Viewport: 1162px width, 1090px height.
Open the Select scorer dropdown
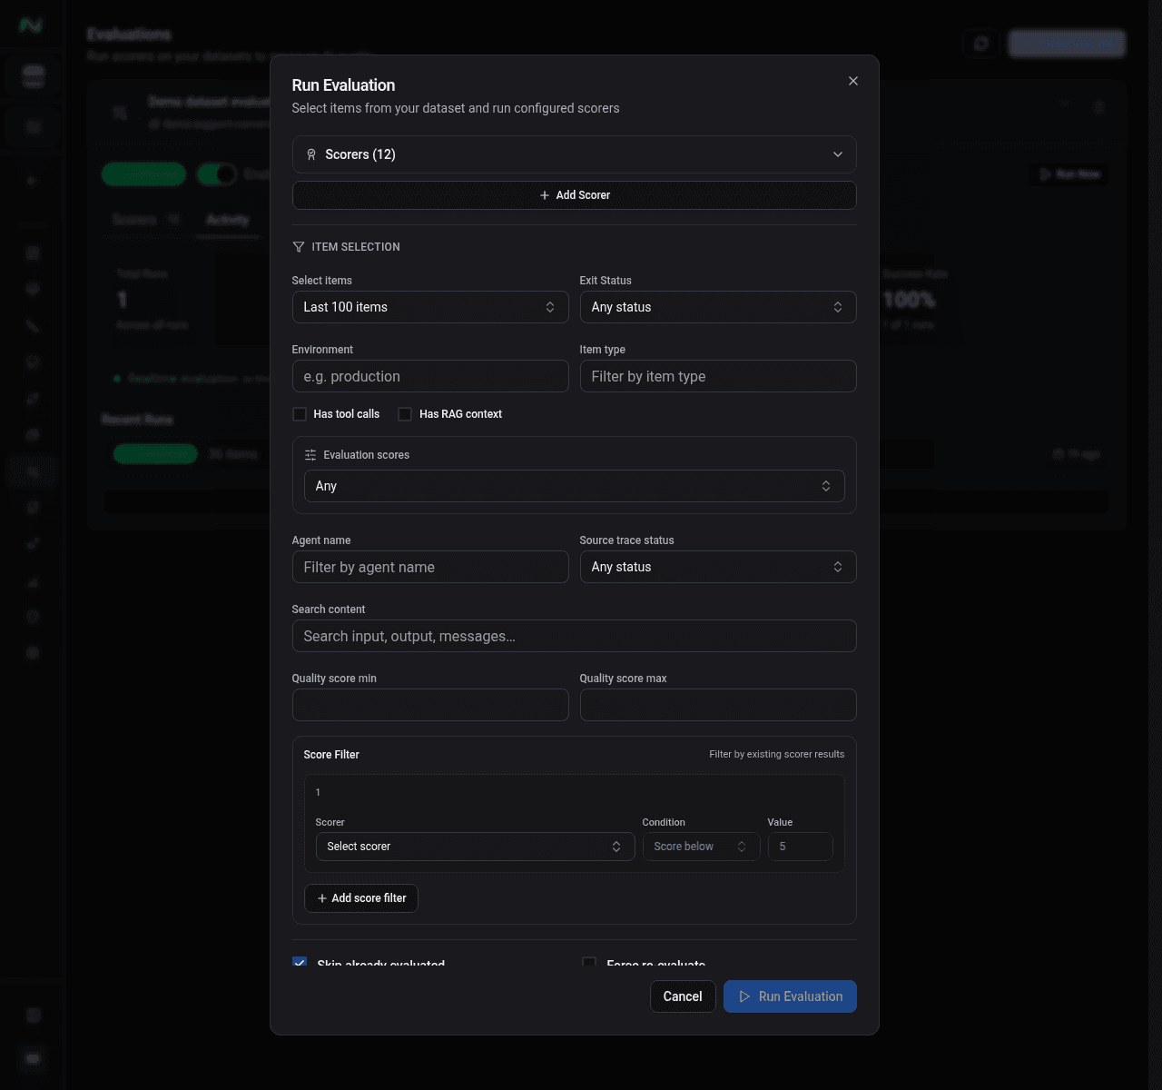(475, 847)
